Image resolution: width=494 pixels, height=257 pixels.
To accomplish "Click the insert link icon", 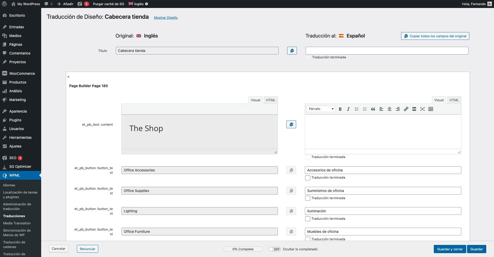I will pos(406,109).
